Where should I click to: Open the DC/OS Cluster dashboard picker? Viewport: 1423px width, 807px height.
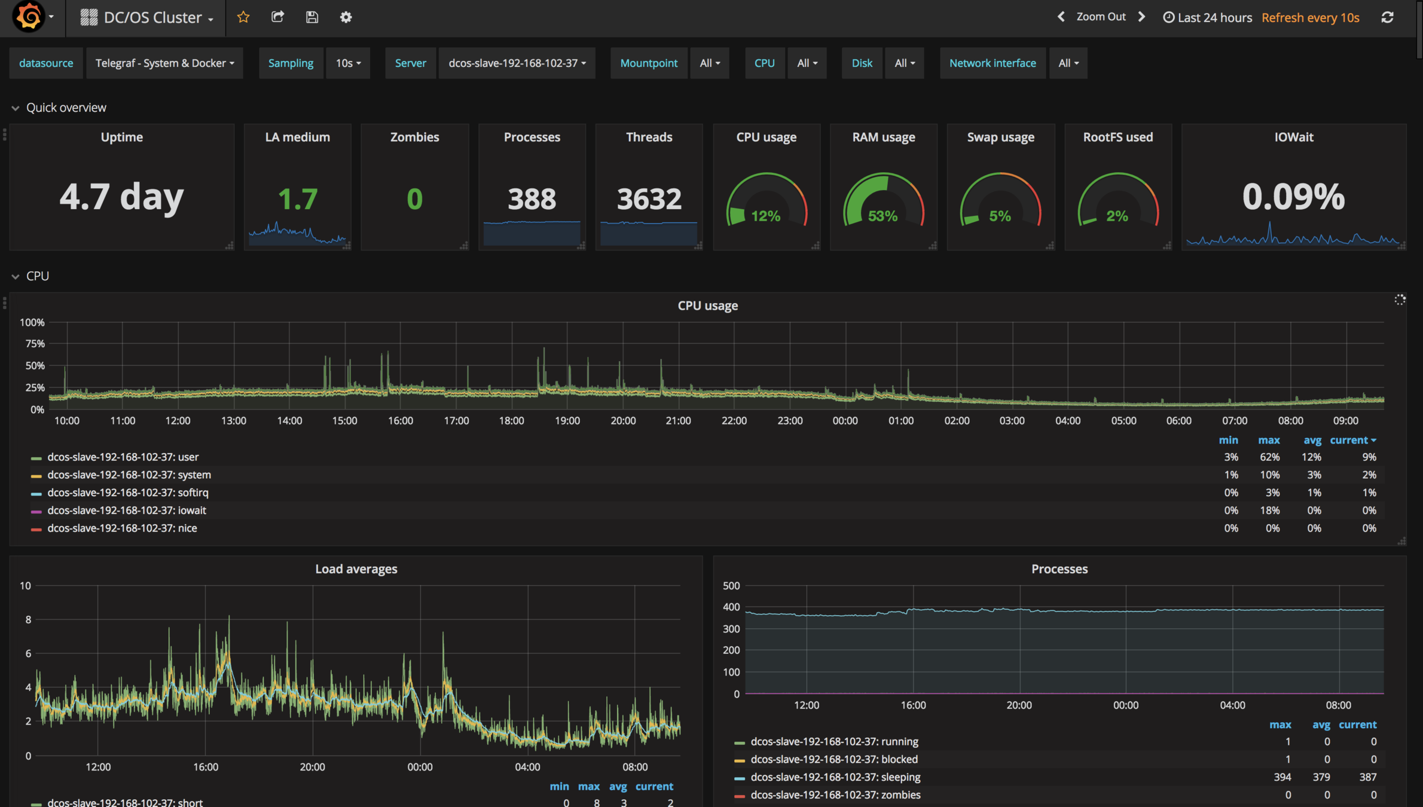pos(152,17)
